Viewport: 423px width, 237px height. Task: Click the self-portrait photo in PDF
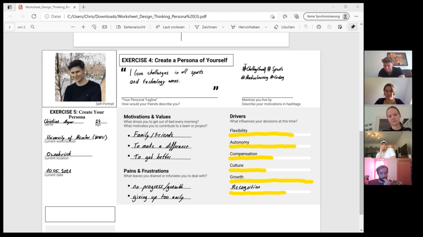[81, 77]
